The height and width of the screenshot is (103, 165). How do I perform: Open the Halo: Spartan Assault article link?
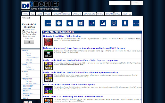[84, 48]
